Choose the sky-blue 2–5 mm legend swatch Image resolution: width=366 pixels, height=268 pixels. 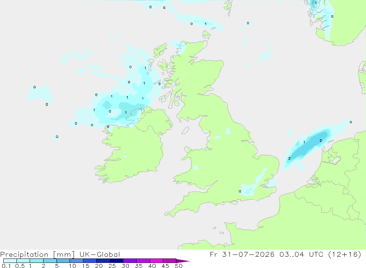point(50,261)
